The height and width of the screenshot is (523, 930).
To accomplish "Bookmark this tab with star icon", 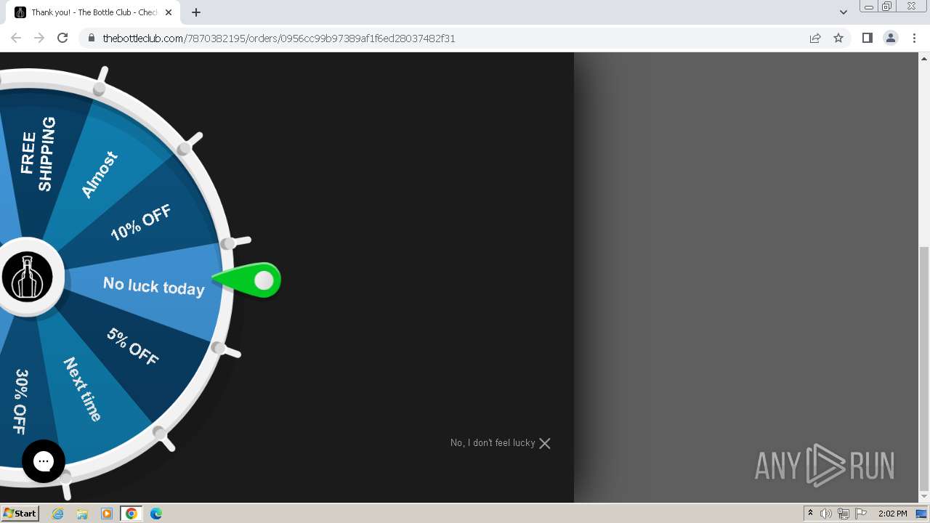I will point(838,38).
